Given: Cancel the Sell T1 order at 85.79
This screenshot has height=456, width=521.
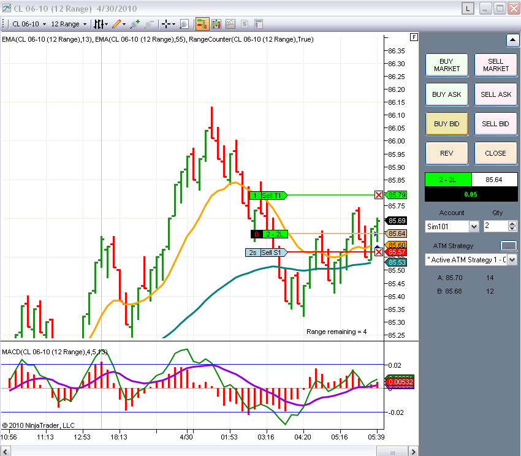Looking at the screenshot, I should [378, 195].
